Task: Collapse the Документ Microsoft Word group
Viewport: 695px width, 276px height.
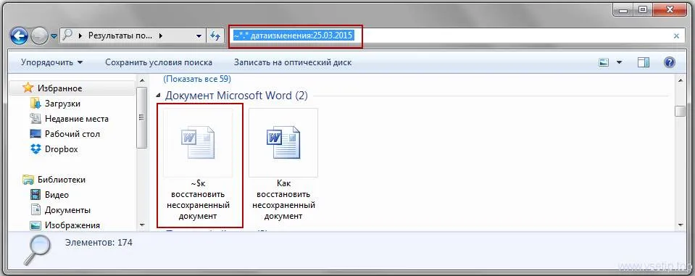Action: point(158,95)
